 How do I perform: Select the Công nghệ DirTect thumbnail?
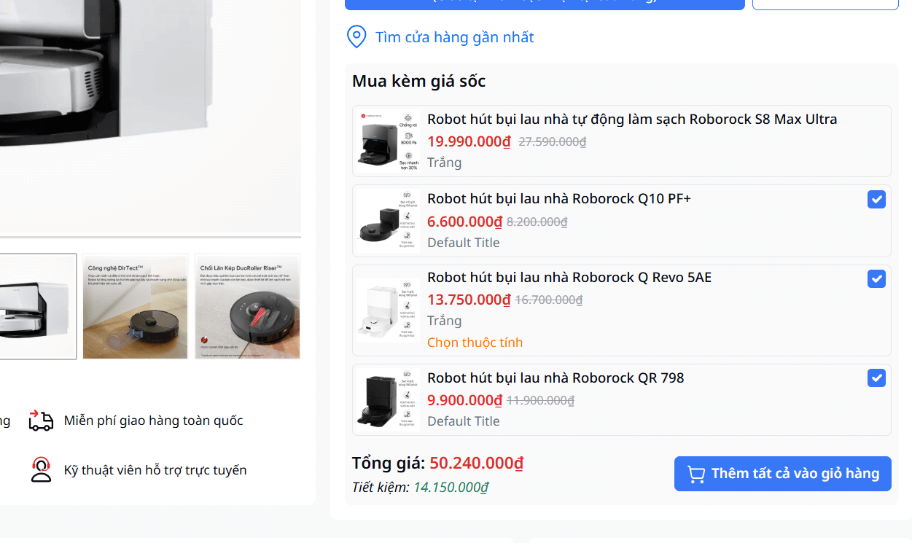click(x=135, y=306)
